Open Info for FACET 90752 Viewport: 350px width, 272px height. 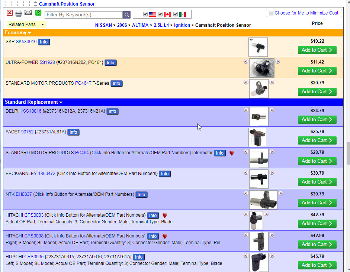pyautogui.click(x=73, y=132)
